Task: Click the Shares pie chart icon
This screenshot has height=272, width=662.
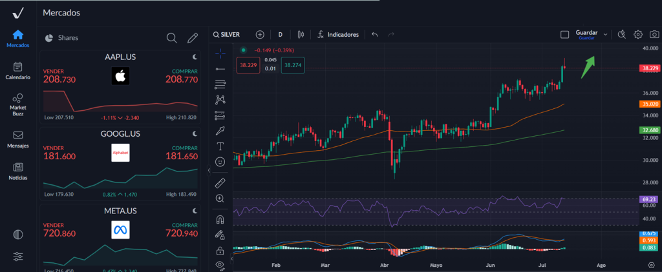Action: (x=49, y=38)
